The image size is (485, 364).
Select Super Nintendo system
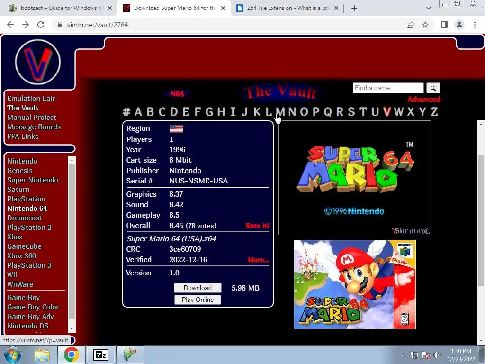[x=33, y=180]
